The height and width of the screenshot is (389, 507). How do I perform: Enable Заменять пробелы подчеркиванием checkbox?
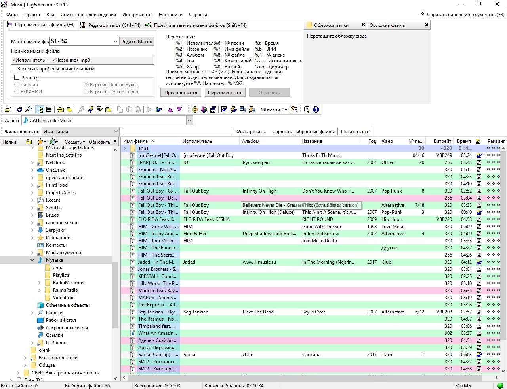(14, 69)
